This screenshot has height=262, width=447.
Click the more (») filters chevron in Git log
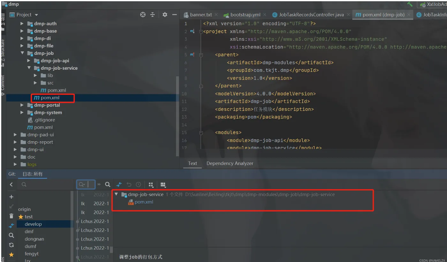click(99, 184)
